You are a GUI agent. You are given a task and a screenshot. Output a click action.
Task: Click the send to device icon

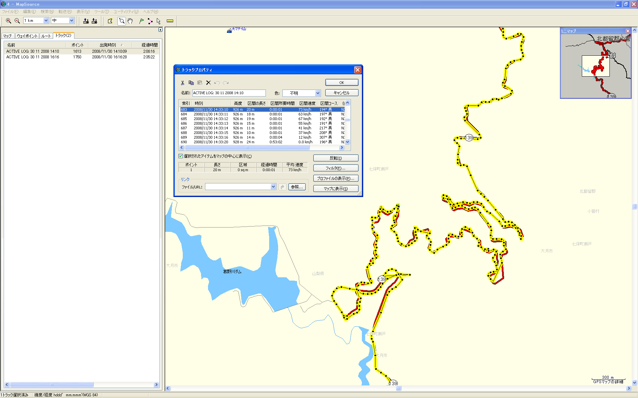tap(86, 21)
